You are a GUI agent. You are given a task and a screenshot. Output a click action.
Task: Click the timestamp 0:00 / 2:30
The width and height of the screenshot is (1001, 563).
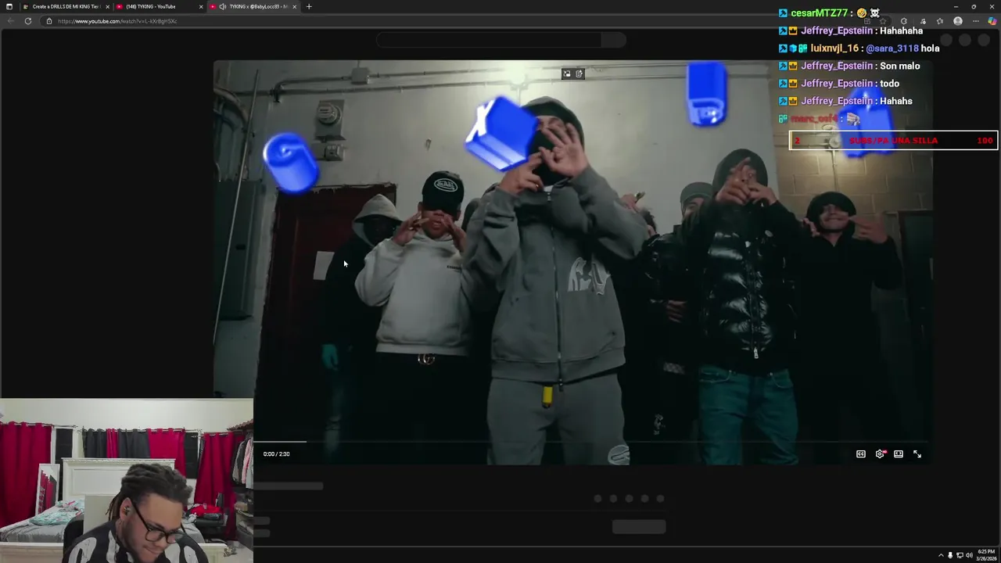276,454
